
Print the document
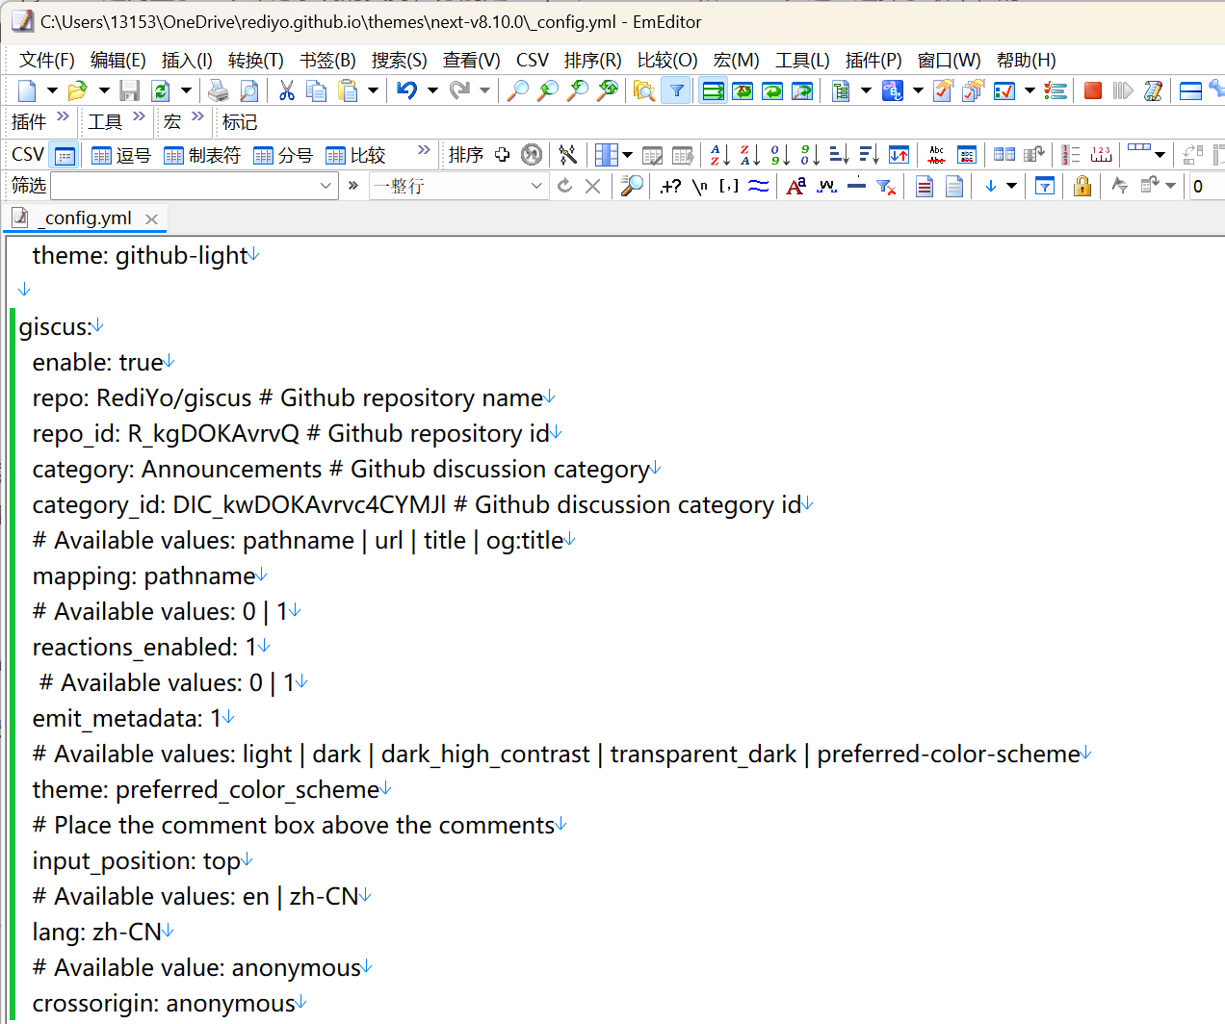pos(219,90)
